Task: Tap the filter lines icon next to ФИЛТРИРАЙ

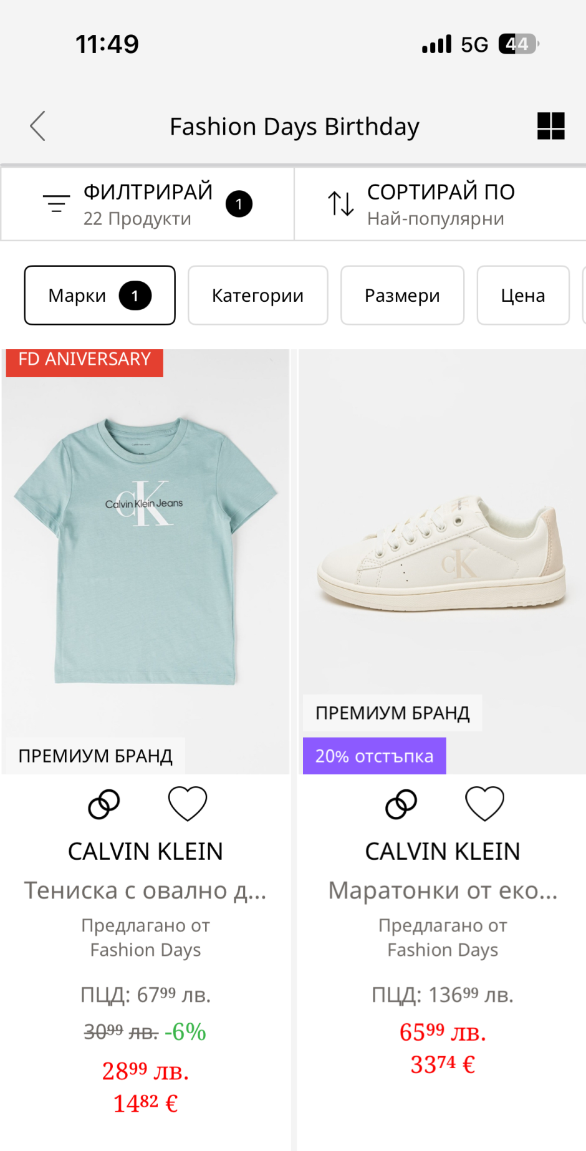Action: [56, 204]
